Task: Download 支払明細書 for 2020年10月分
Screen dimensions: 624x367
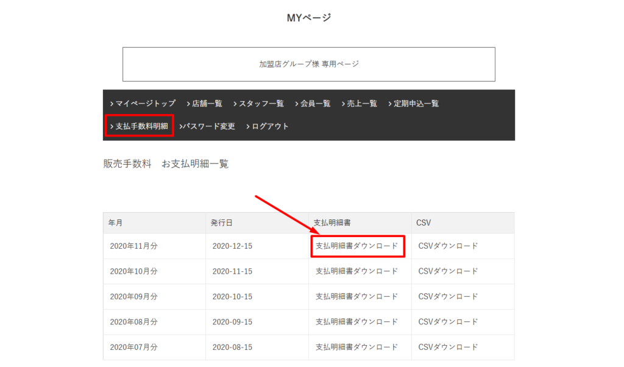Action: pyautogui.click(x=356, y=271)
